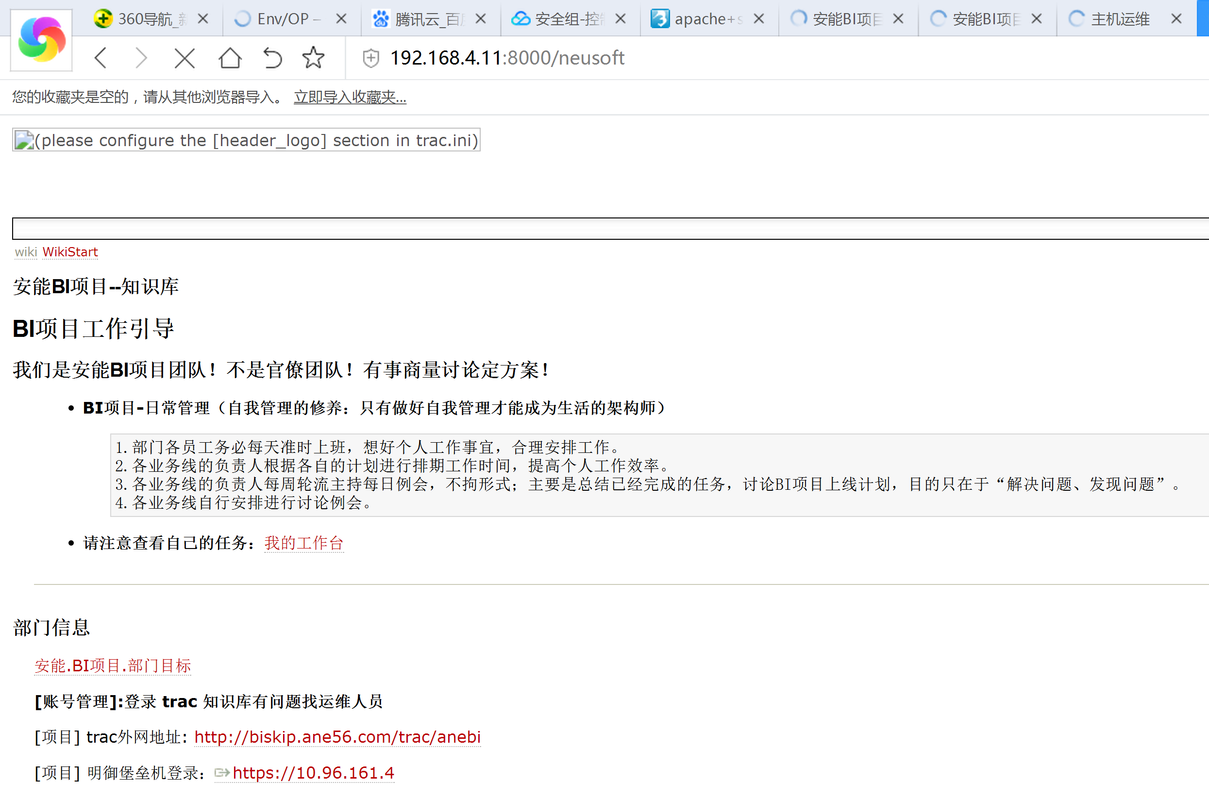Screen dimensions: 1209x799
Task: Open 安能.BI项目.部门目标 link
Action: click(x=113, y=666)
